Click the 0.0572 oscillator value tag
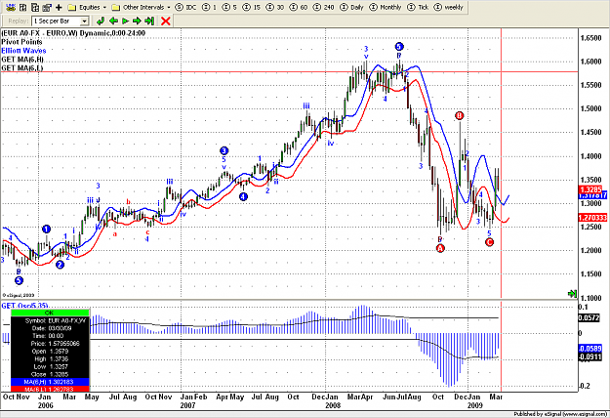 [x=589, y=318]
